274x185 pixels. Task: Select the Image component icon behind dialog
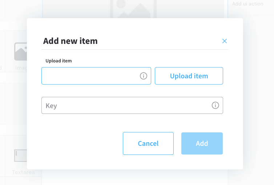[x=21, y=52]
